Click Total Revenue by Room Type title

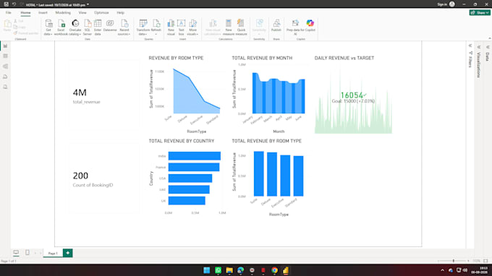click(266, 141)
